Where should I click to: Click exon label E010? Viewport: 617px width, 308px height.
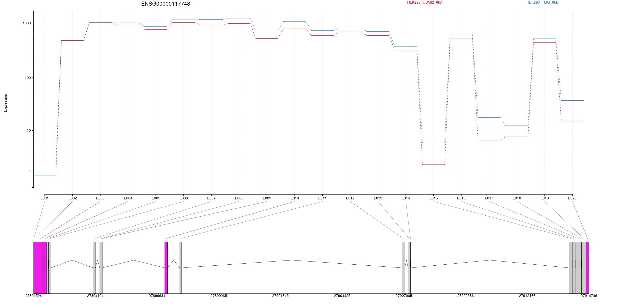295,198
